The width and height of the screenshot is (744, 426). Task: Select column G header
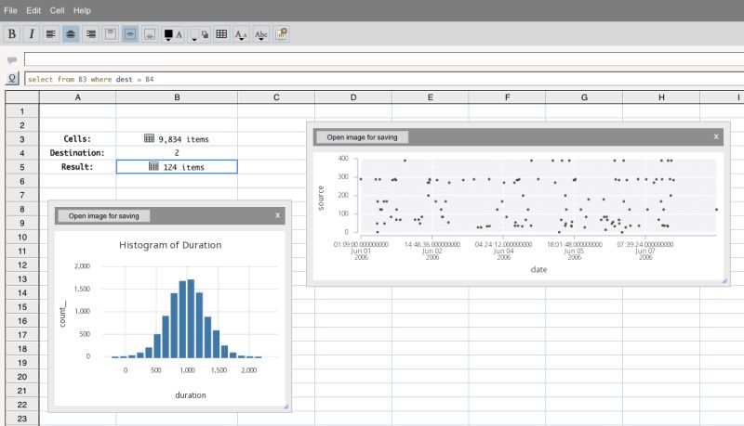pyautogui.click(x=584, y=97)
